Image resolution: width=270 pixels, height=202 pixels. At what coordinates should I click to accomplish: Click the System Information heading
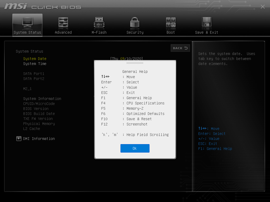(42, 99)
